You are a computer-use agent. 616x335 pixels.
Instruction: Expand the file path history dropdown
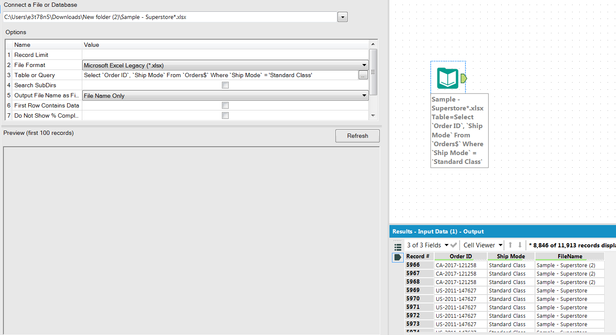342,17
